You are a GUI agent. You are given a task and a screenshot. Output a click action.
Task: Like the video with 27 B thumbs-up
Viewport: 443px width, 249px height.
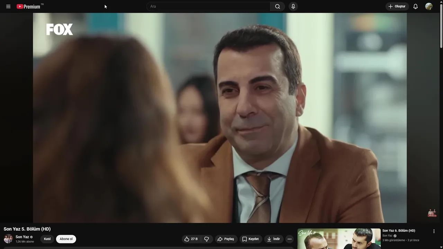pyautogui.click(x=191, y=239)
